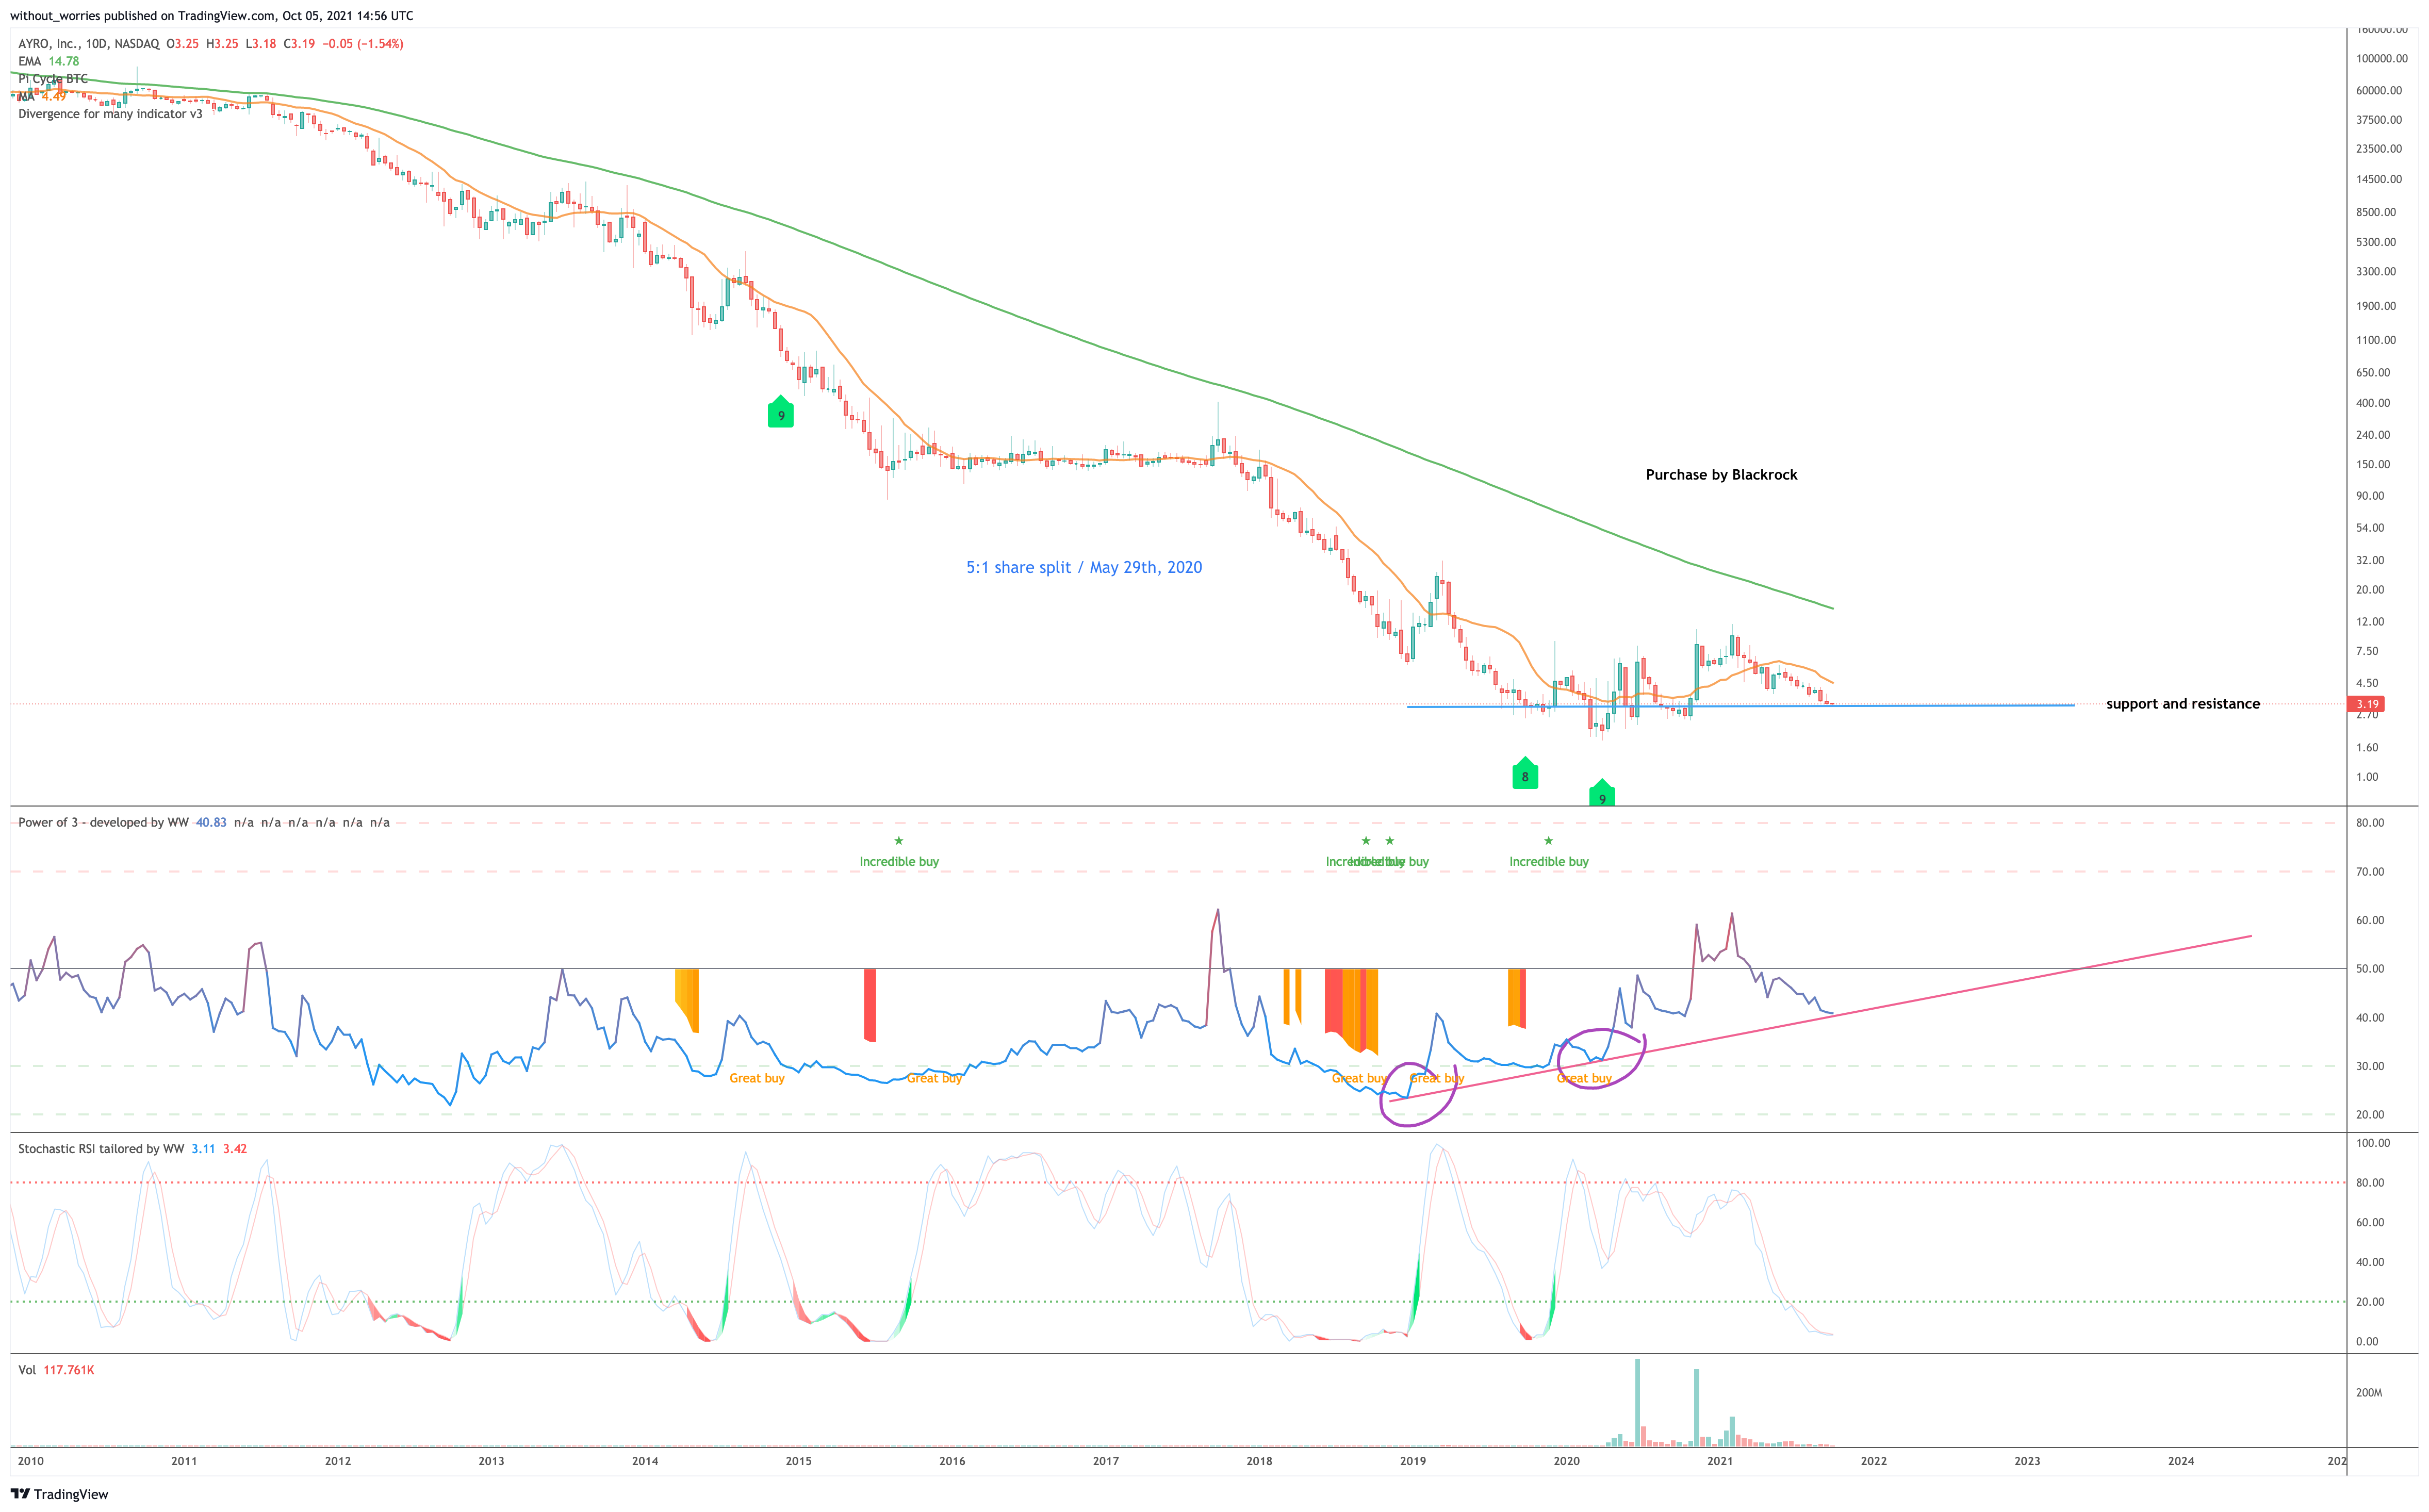Click the Great buy label inside the 2020 circle

click(1584, 1078)
